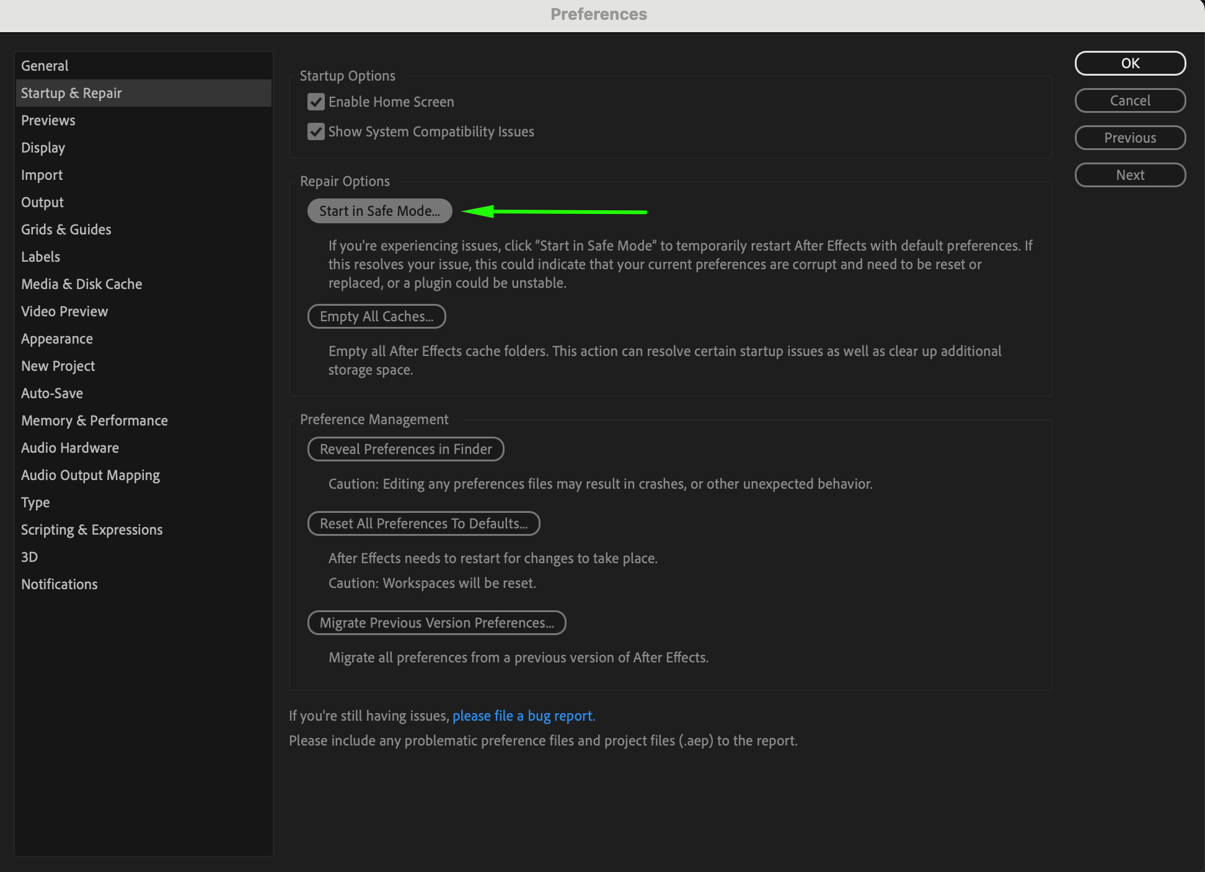Click Reveal Preferences in Finder
The width and height of the screenshot is (1205, 872).
[x=405, y=449]
